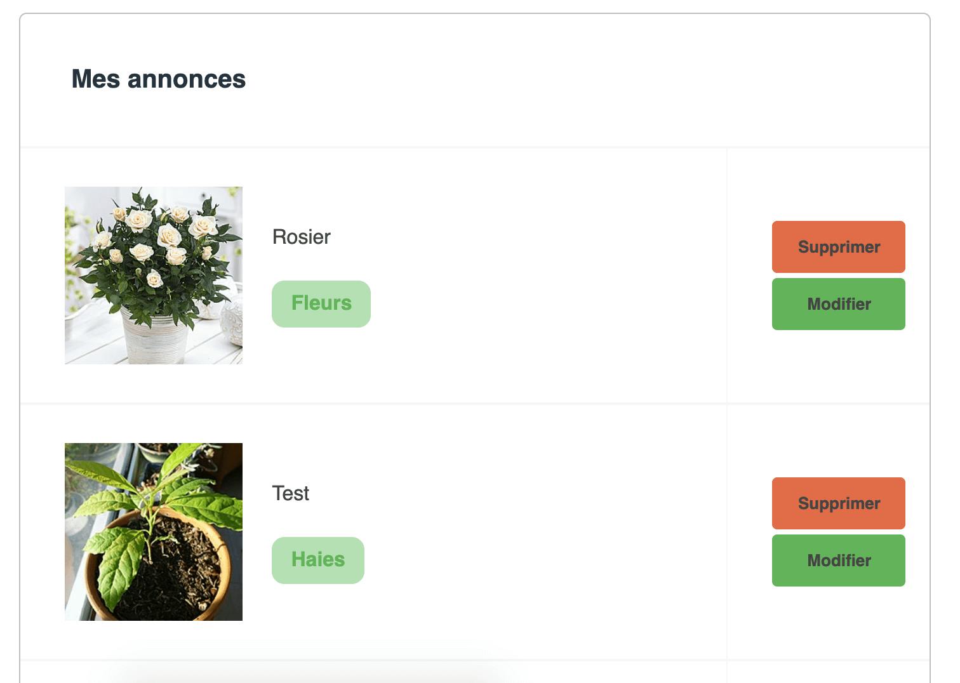Select the Haies category tag
Viewport: 960px width, 683px height.
click(318, 560)
